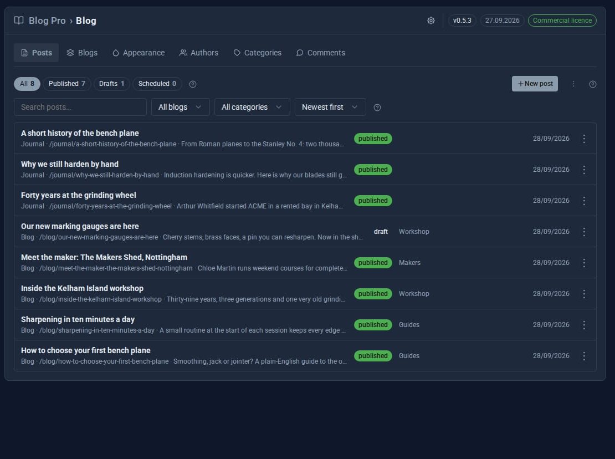Image resolution: width=615 pixels, height=459 pixels.
Task: Expand the All blogs dropdown
Action: pyautogui.click(x=181, y=107)
